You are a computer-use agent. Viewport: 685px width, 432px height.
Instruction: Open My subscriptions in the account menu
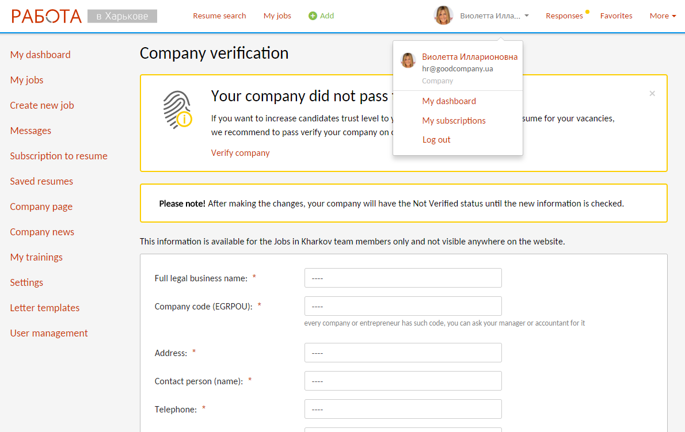[454, 120]
